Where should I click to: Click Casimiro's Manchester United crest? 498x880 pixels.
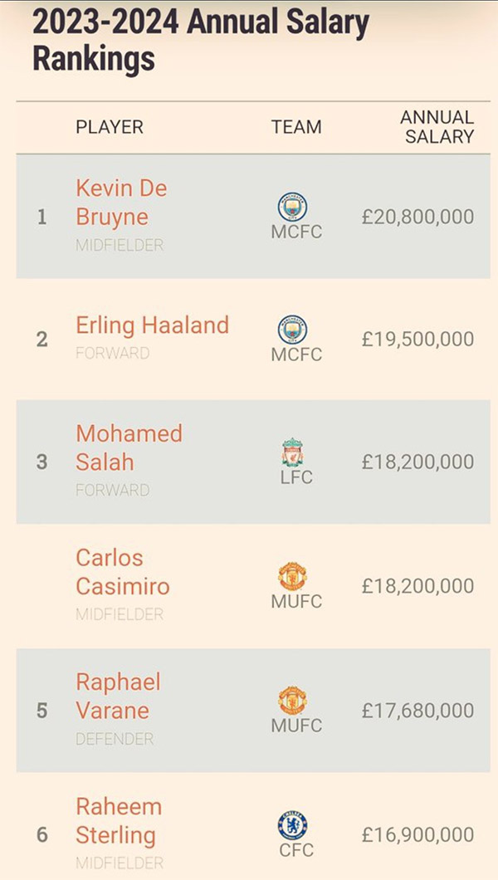[292, 576]
